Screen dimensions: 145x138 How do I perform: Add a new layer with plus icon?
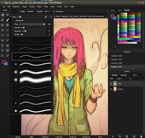tap(113, 137)
